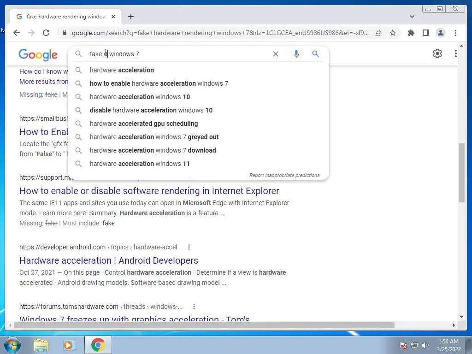This screenshot has height=354, width=472.
Task: Choose 'hardware accelerated gpu scheduling' suggestion
Action: click(199, 124)
